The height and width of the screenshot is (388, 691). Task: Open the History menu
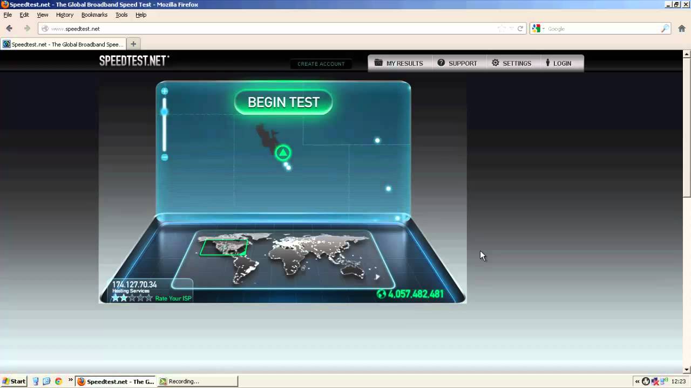[x=65, y=15]
